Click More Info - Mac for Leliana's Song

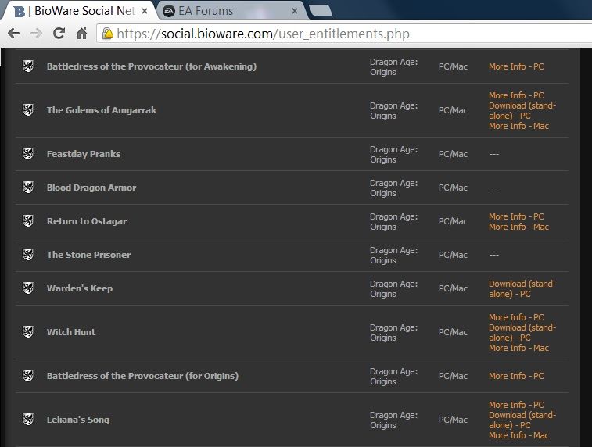pos(518,435)
